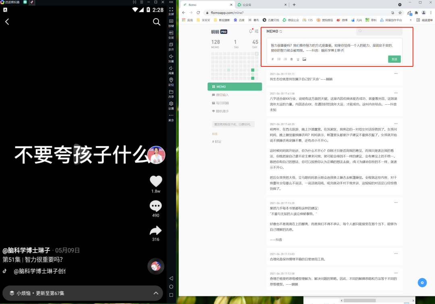
Task: Raise volume with the emulator 加量 icon
Action: click(x=171, y=57)
